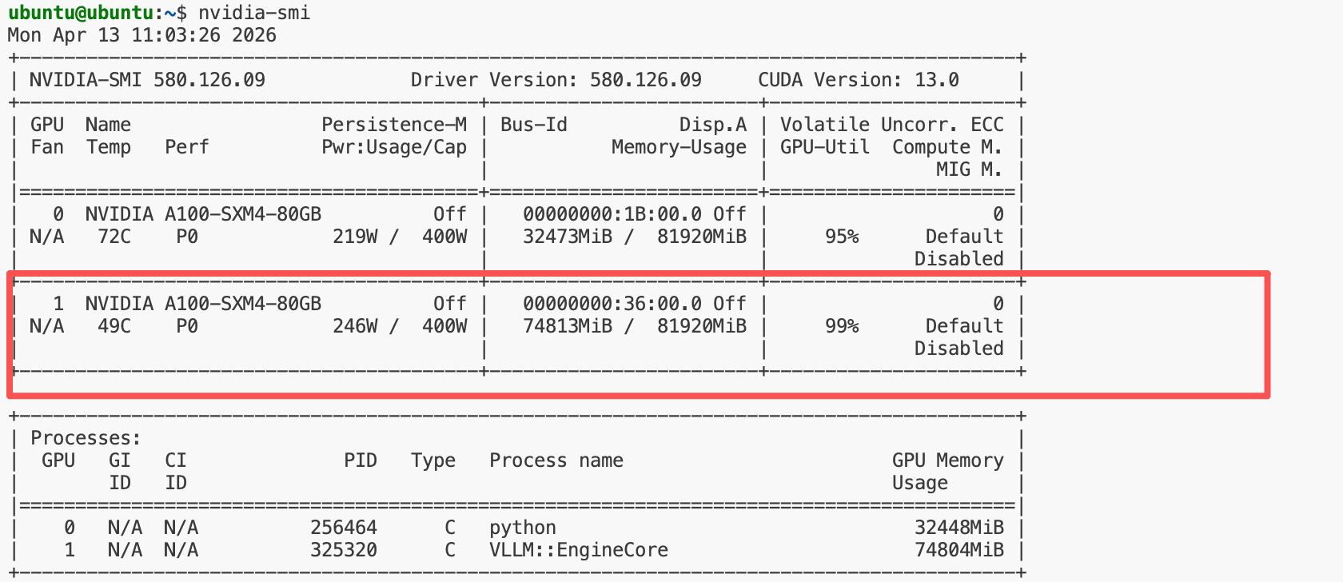Viewport: 1343px width, 582px height.
Task: Click the Bus-Id column header
Action: (x=533, y=125)
